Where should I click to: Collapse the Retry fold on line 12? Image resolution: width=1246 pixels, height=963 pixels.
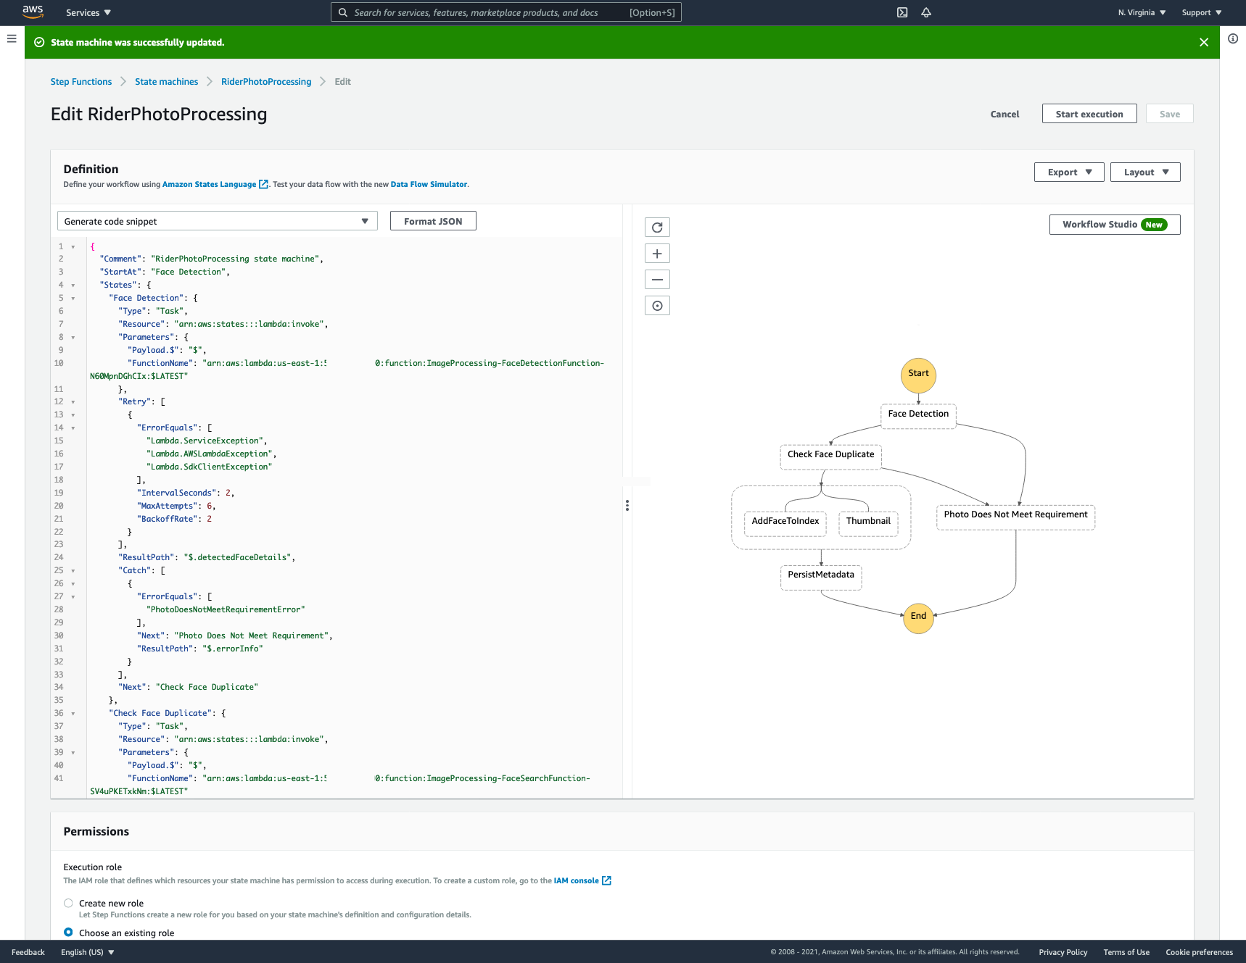coord(73,402)
